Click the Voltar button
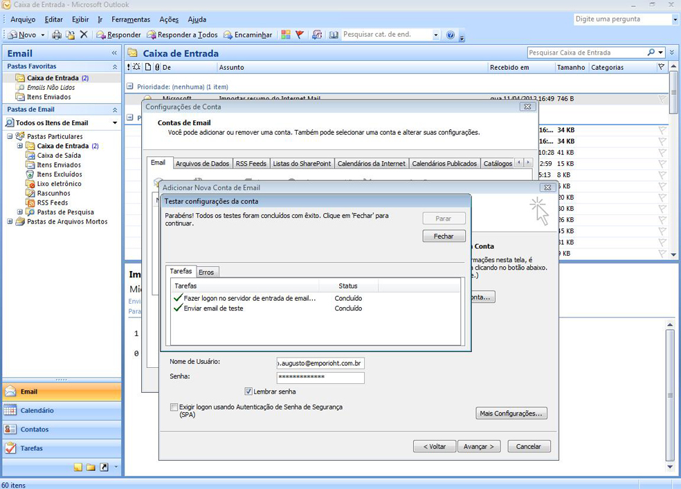This screenshot has height=489, width=681. tap(435, 447)
